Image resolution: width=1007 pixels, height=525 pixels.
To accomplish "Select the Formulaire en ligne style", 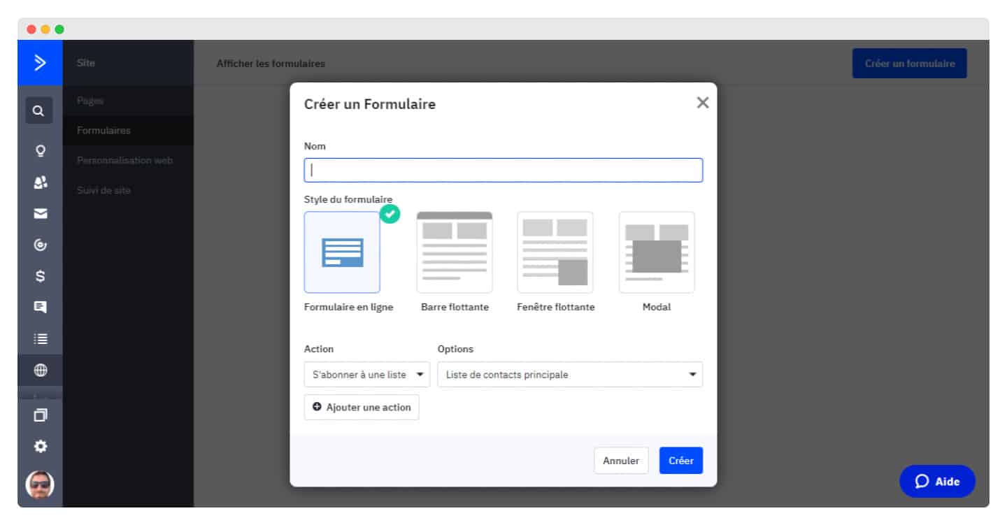I will [342, 252].
